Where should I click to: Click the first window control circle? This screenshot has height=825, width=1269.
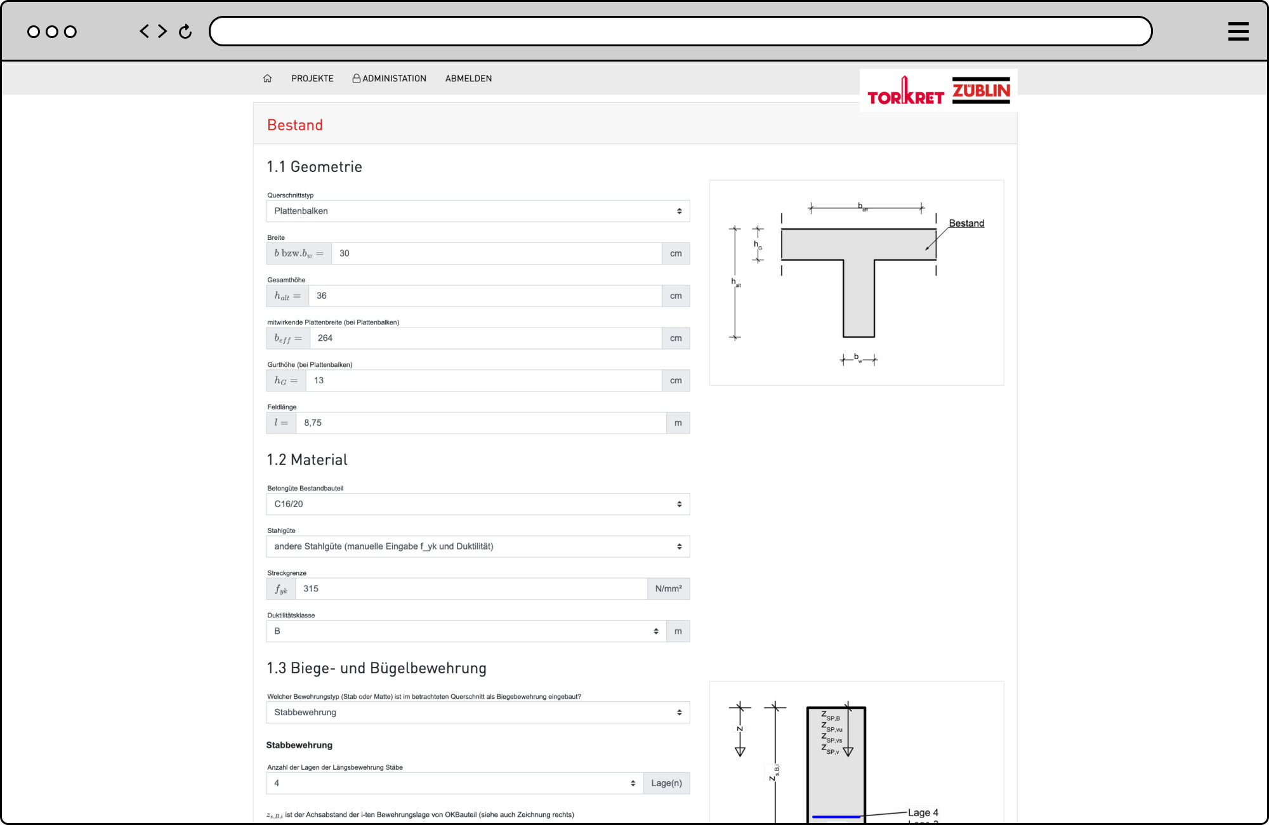[x=34, y=32]
